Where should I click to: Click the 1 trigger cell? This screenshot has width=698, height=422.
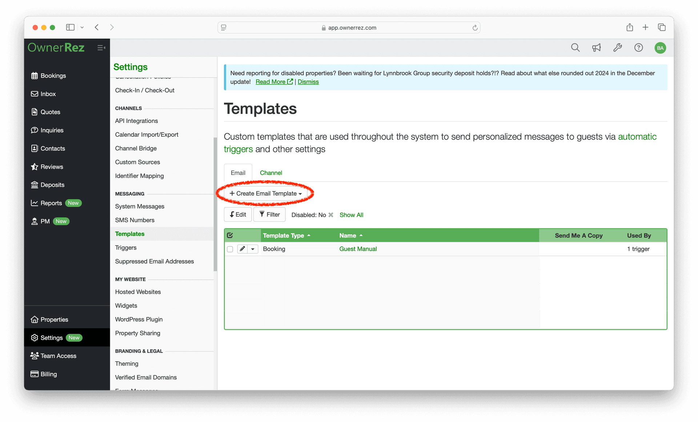pyautogui.click(x=638, y=249)
